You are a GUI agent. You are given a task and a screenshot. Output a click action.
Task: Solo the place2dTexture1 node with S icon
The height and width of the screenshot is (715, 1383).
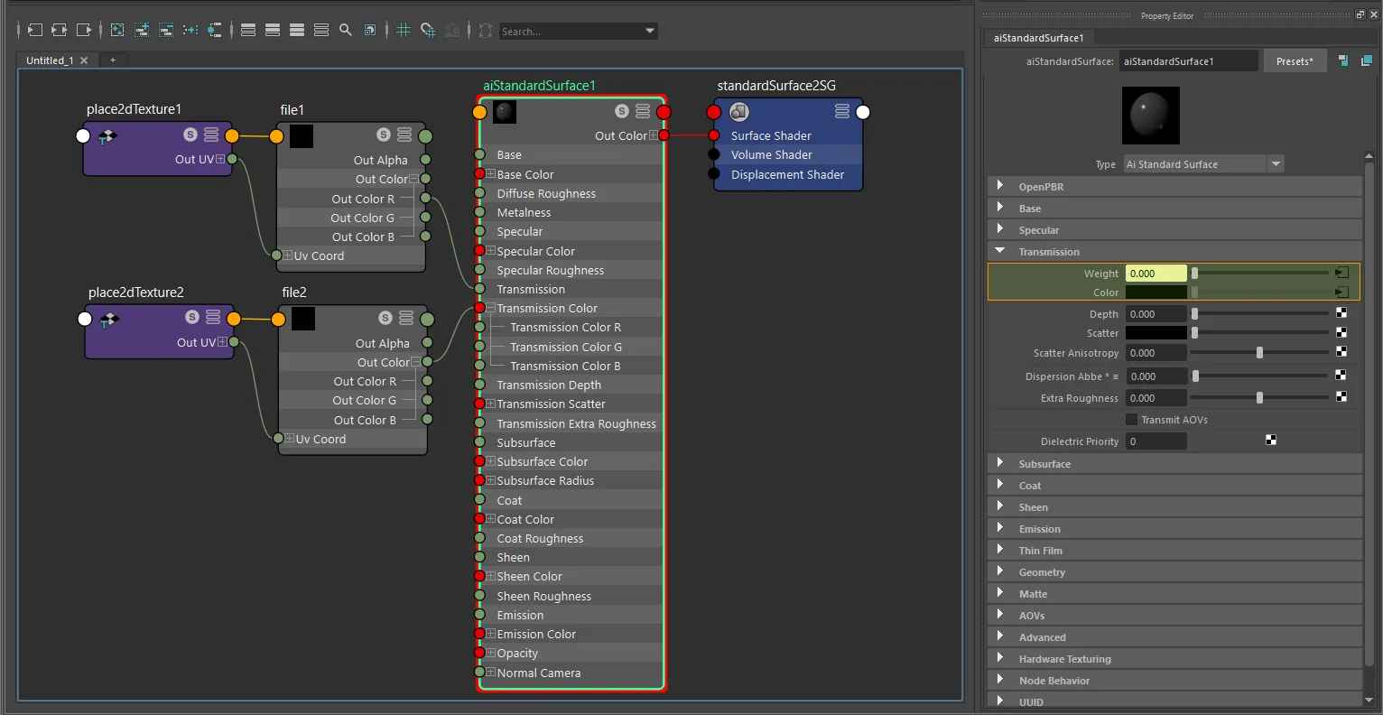190,135
